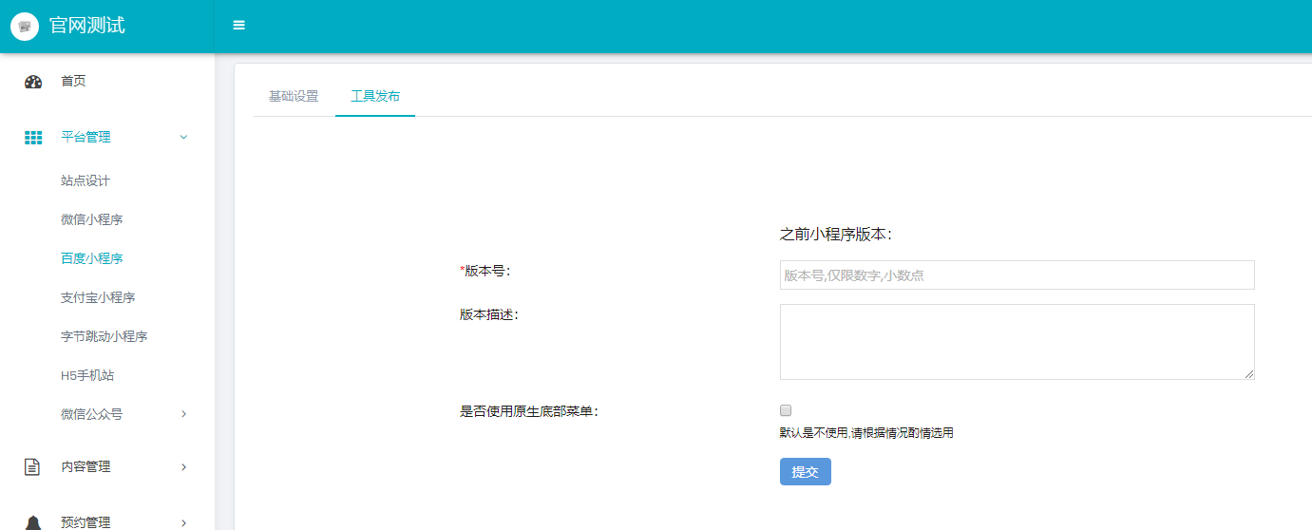Collapse the 平台管理 chevron
Screen dimensions: 1312x530
[183, 138]
